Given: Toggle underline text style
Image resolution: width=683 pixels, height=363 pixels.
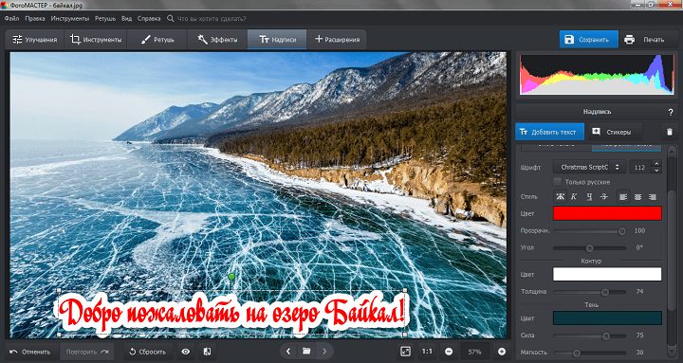Looking at the screenshot, I should [589, 197].
